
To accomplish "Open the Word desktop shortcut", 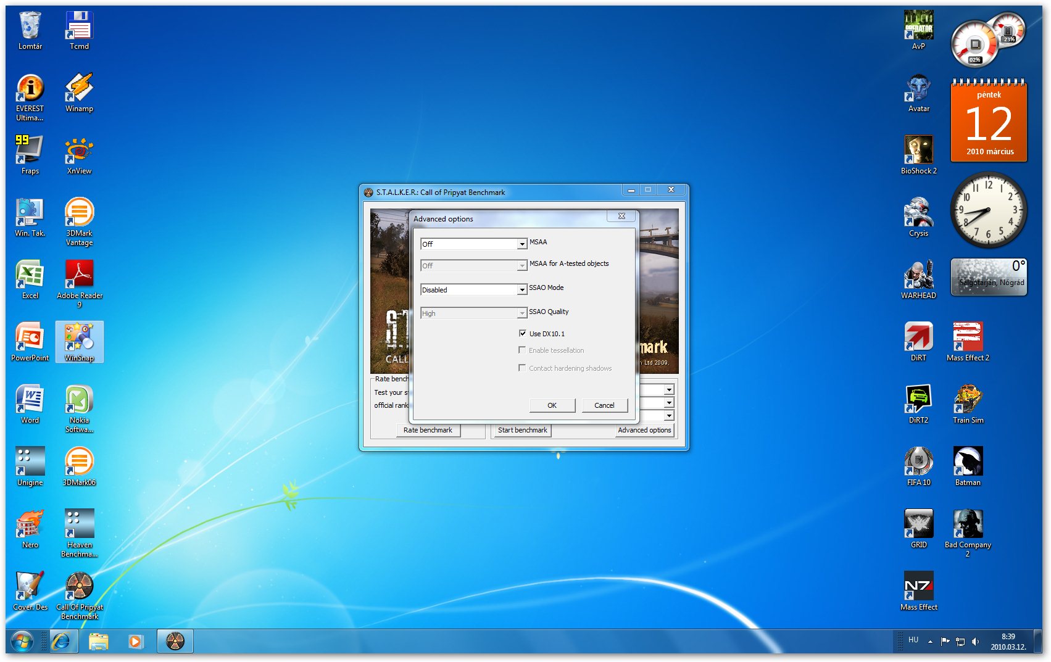I will coord(30,404).
